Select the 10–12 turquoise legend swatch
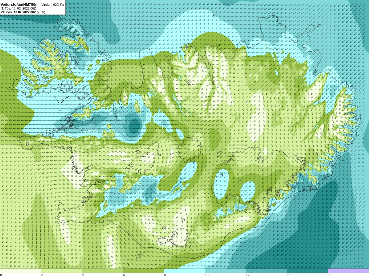This screenshot has height=277, width=369. pyautogui.click(x=225, y=271)
